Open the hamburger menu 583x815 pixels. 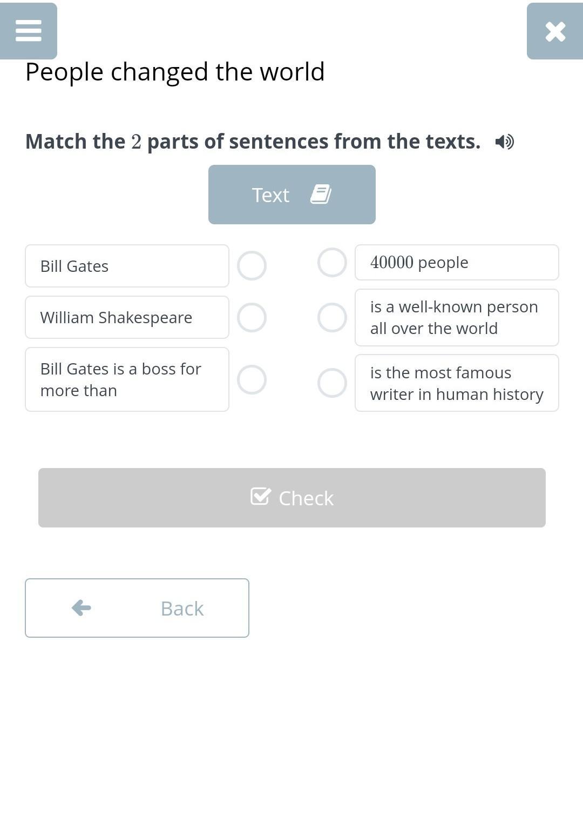point(29,31)
